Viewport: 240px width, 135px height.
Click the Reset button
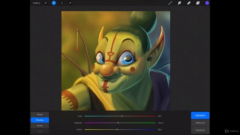coord(40,114)
